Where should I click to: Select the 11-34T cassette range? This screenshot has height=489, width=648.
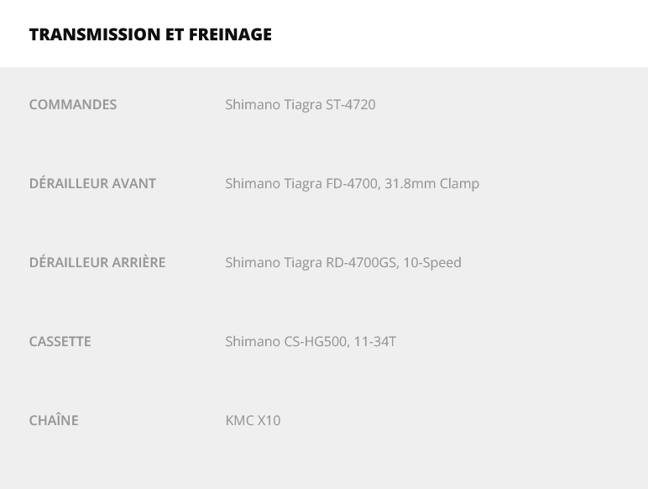[x=374, y=342]
